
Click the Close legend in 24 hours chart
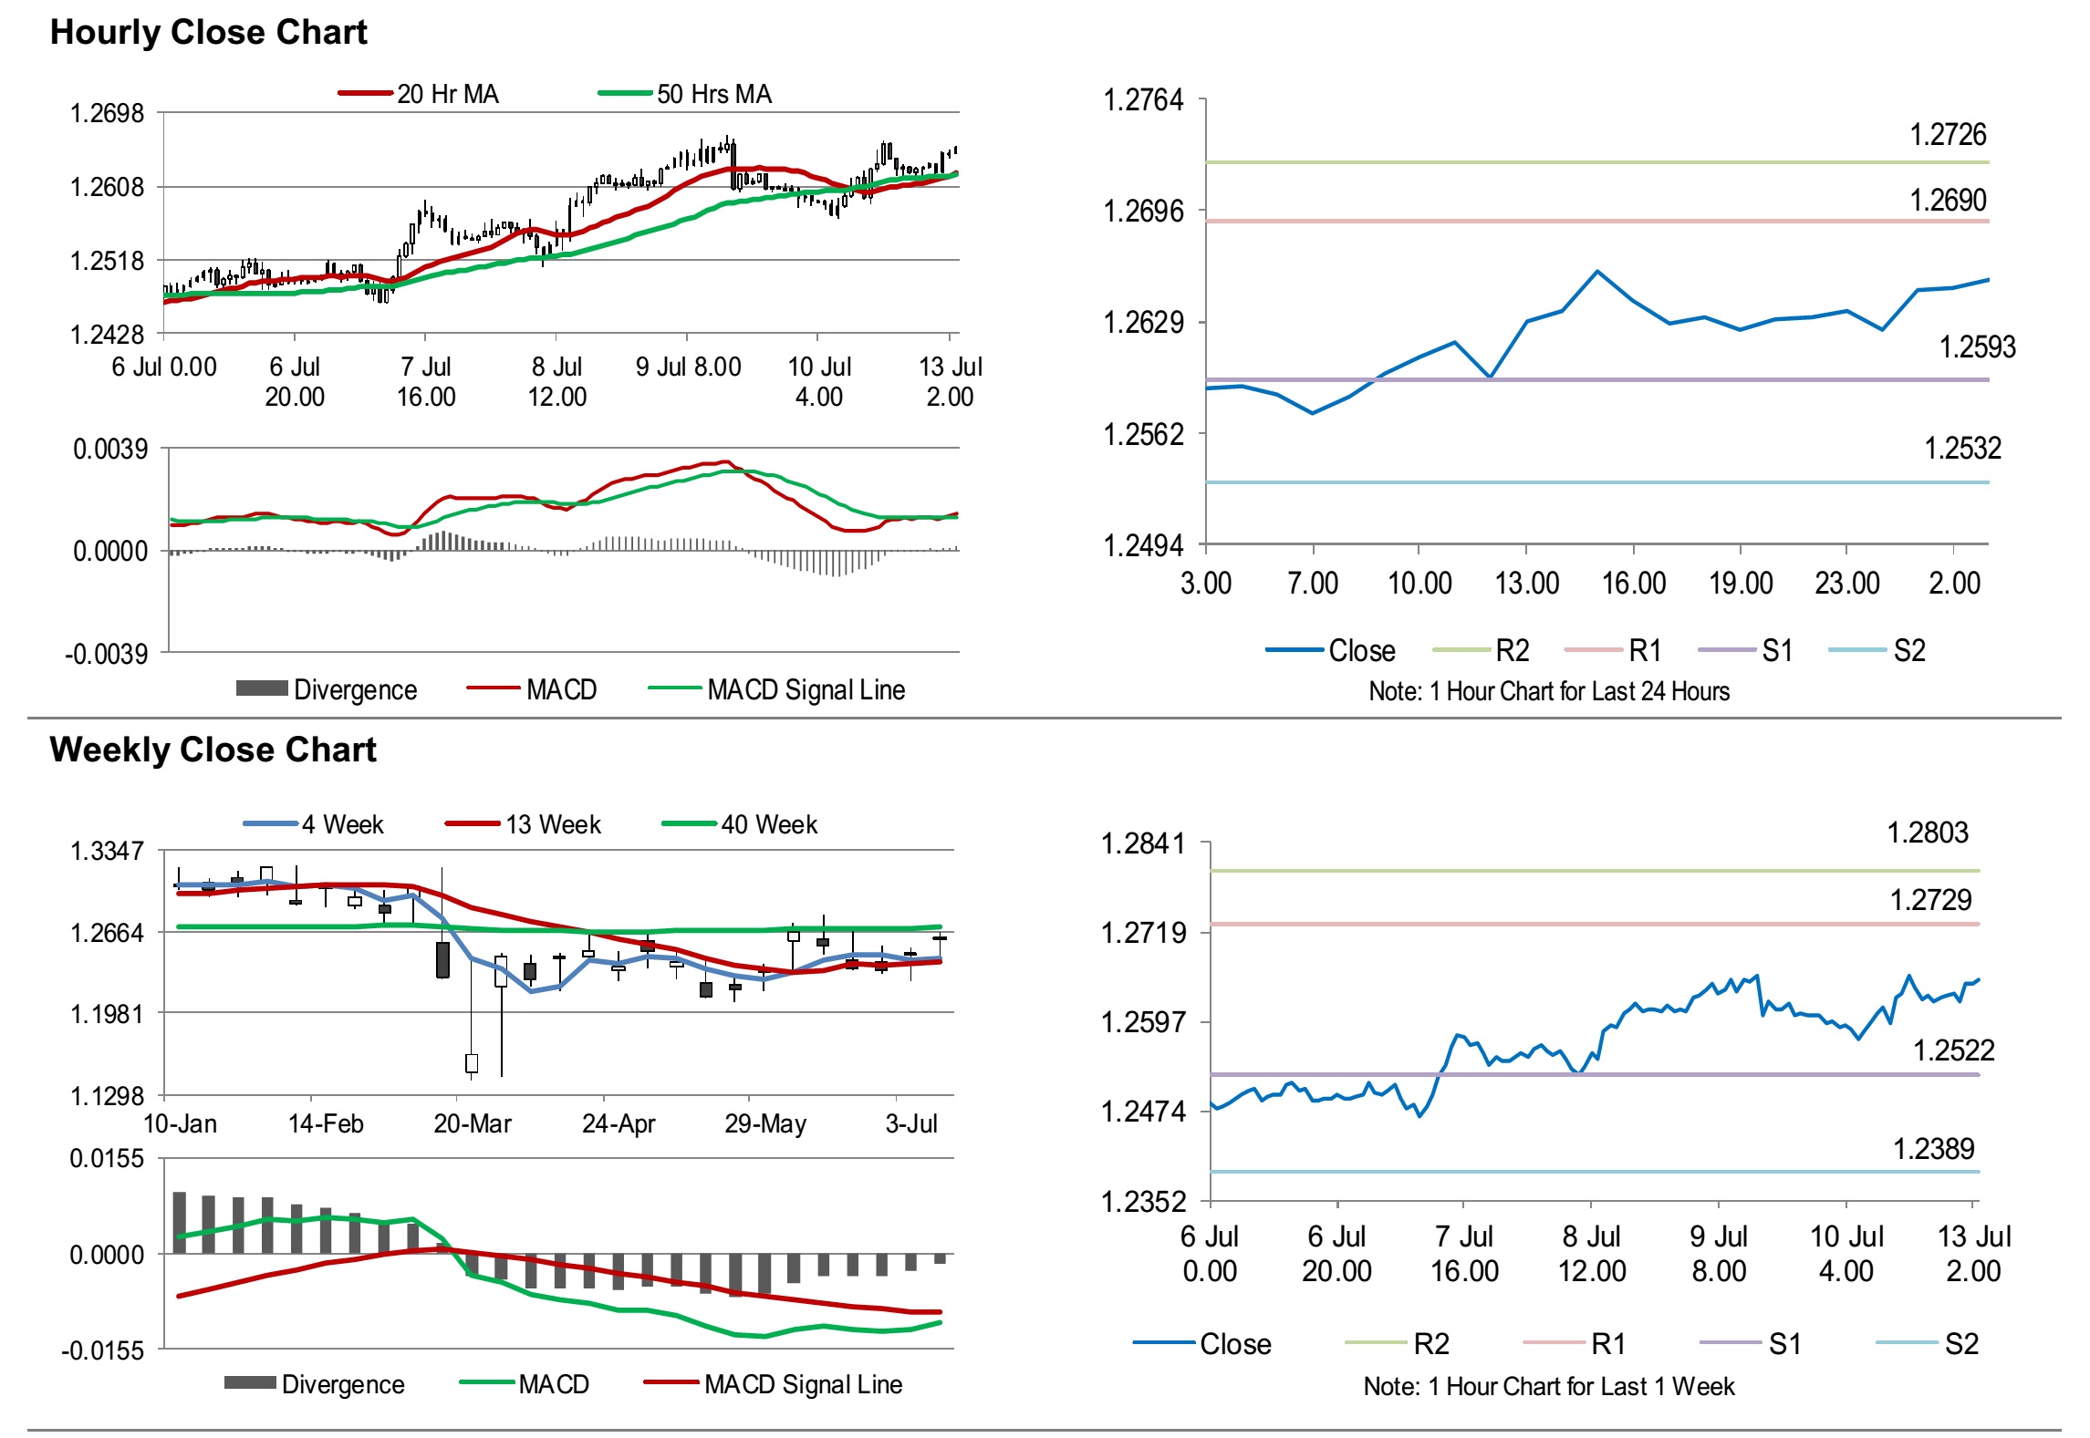click(1361, 650)
